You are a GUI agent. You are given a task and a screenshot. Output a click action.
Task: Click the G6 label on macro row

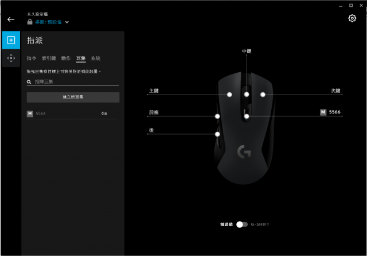tap(104, 113)
